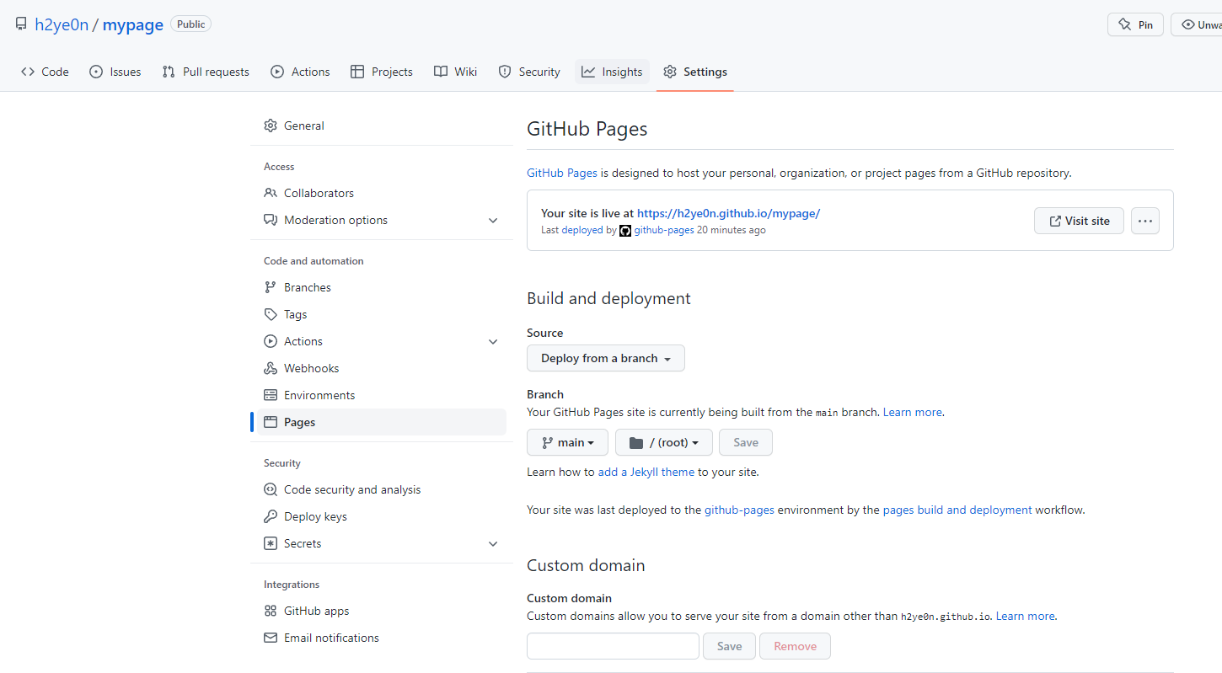
Task: Go to the Pull requests tab
Action: click(x=206, y=72)
